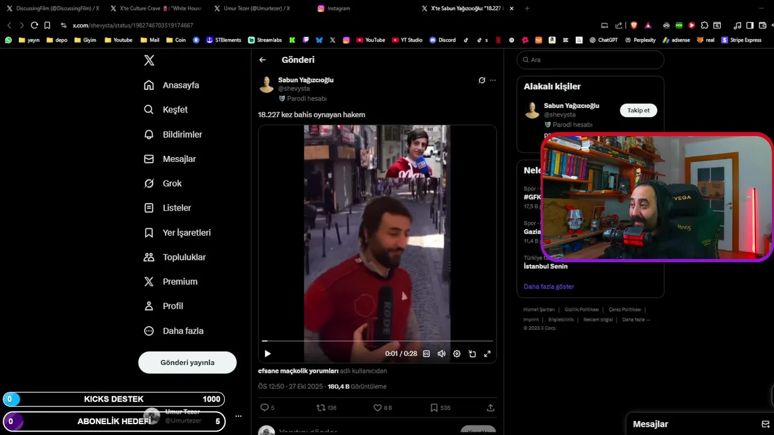Click new message icon in Mesajlar drawer
Viewport: 774px width, 435px height.
765,424
